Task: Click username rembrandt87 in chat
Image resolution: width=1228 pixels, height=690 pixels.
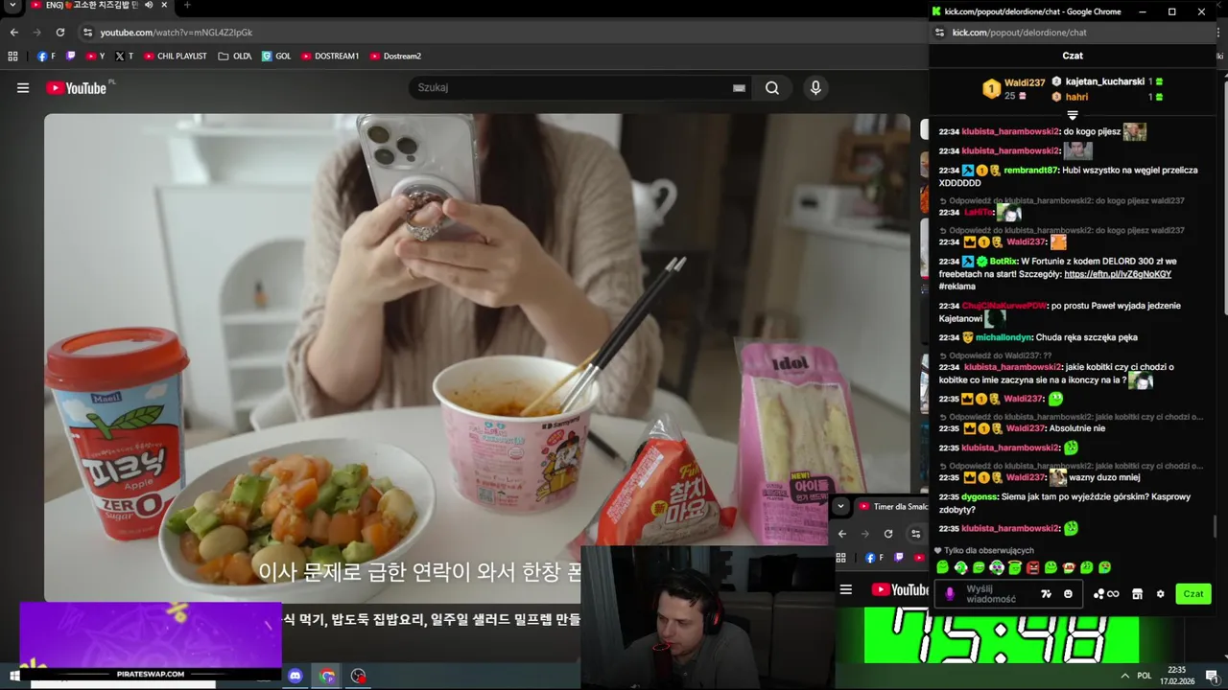Action: pos(1030,171)
